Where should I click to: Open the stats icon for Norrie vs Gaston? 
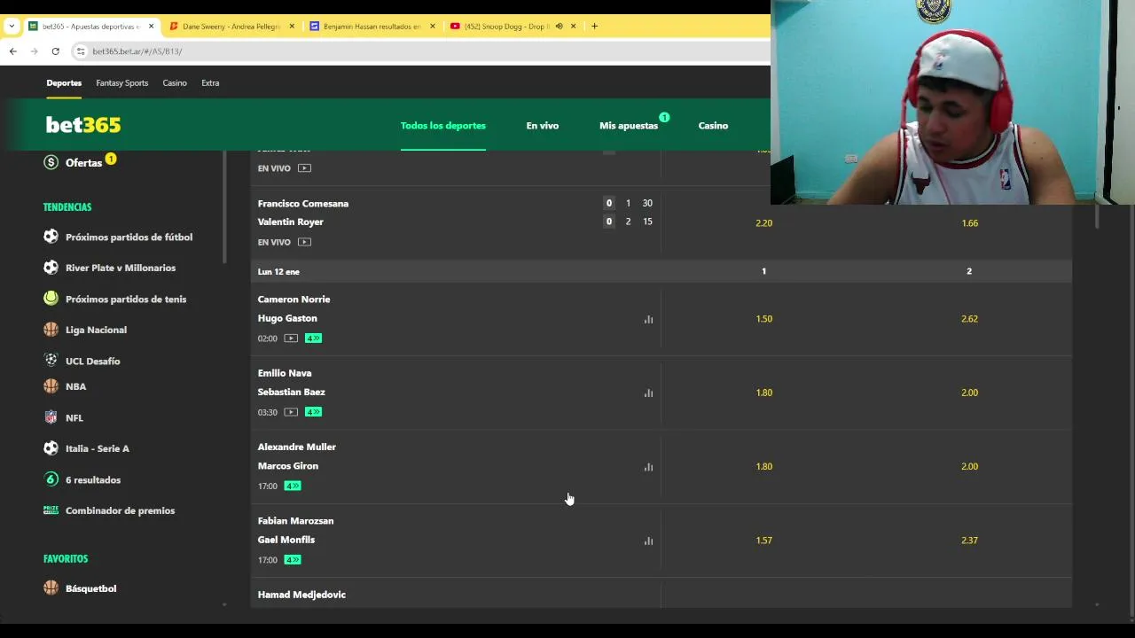[648, 319]
